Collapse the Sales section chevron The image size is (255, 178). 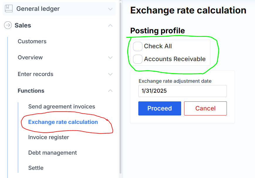(110, 25)
